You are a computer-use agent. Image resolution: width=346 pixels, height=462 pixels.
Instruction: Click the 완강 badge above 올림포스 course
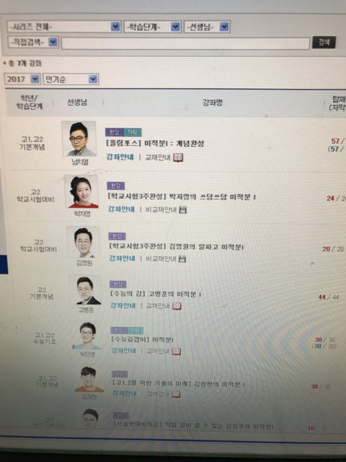coord(114,132)
